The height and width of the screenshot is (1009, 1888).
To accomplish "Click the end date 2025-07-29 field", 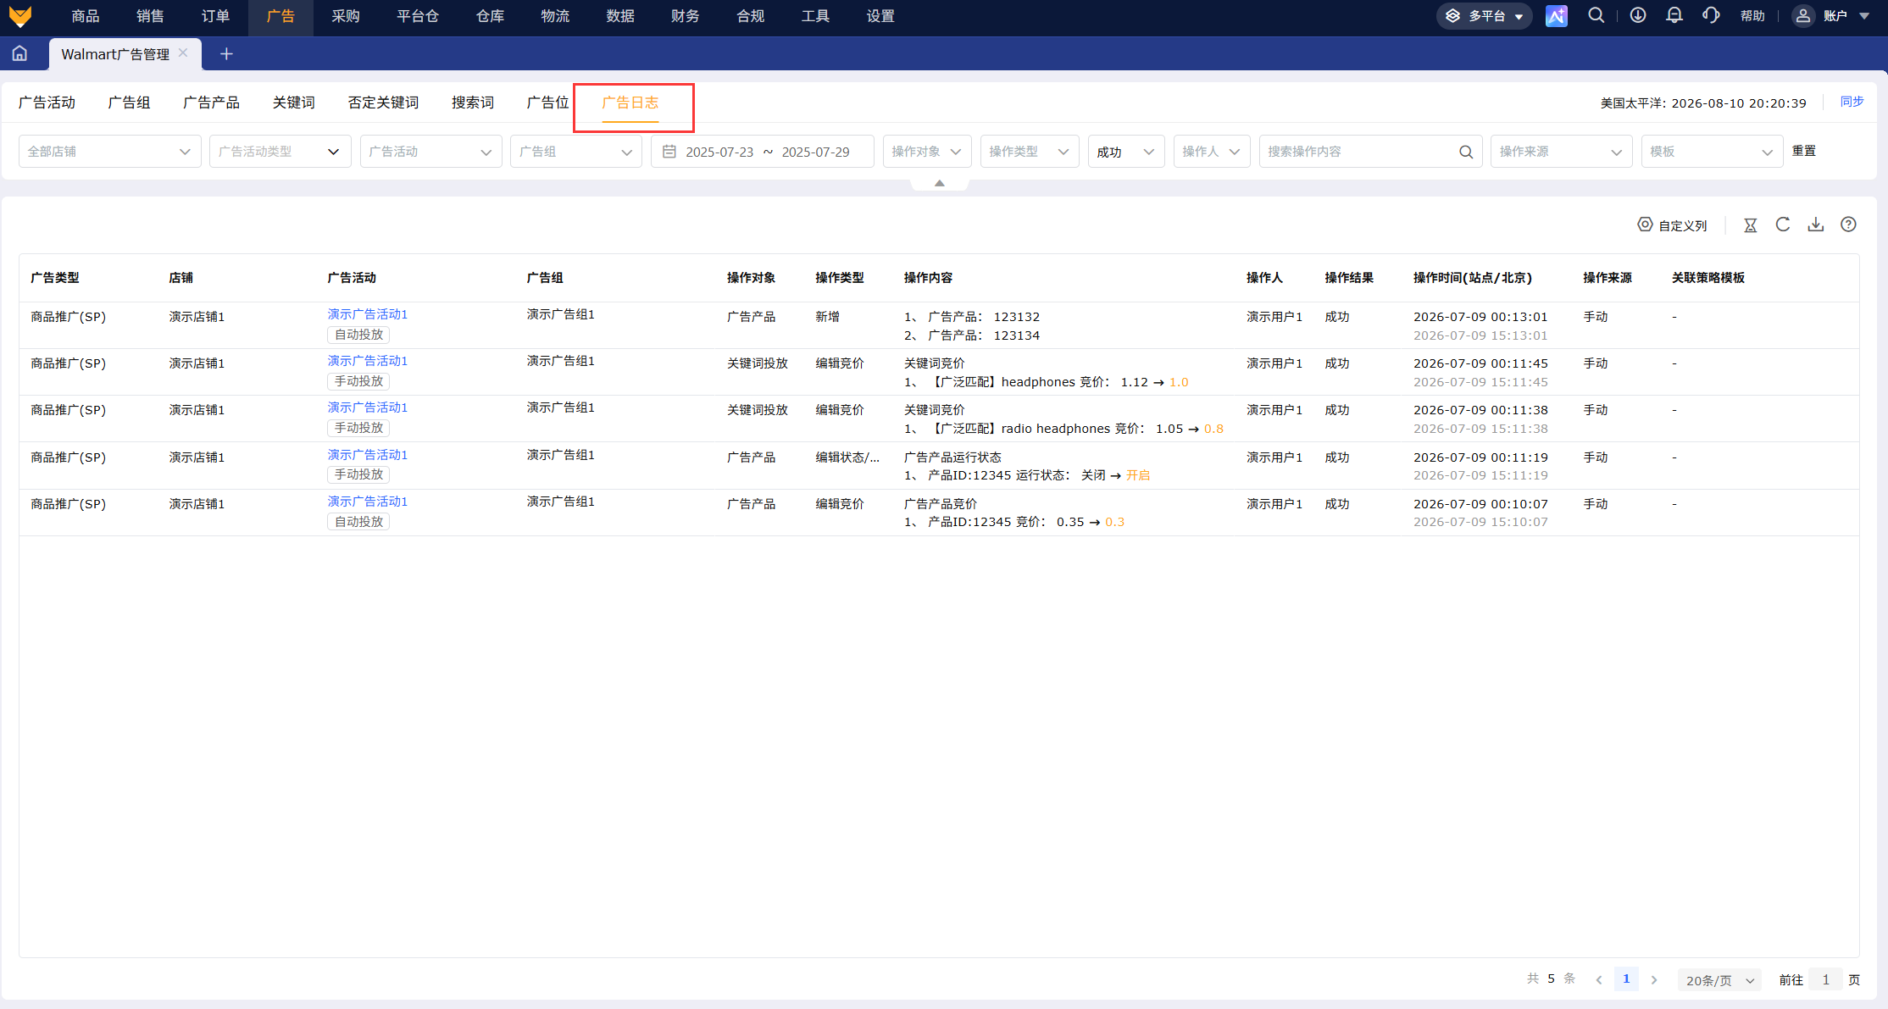I will 815,152.
